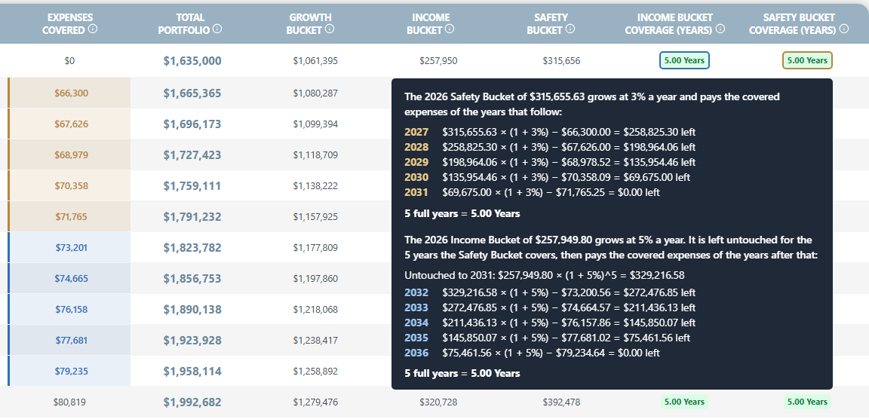The width and height of the screenshot is (869, 419).
Task: Click growth bucket value $1,177,809
Action: pos(315,247)
